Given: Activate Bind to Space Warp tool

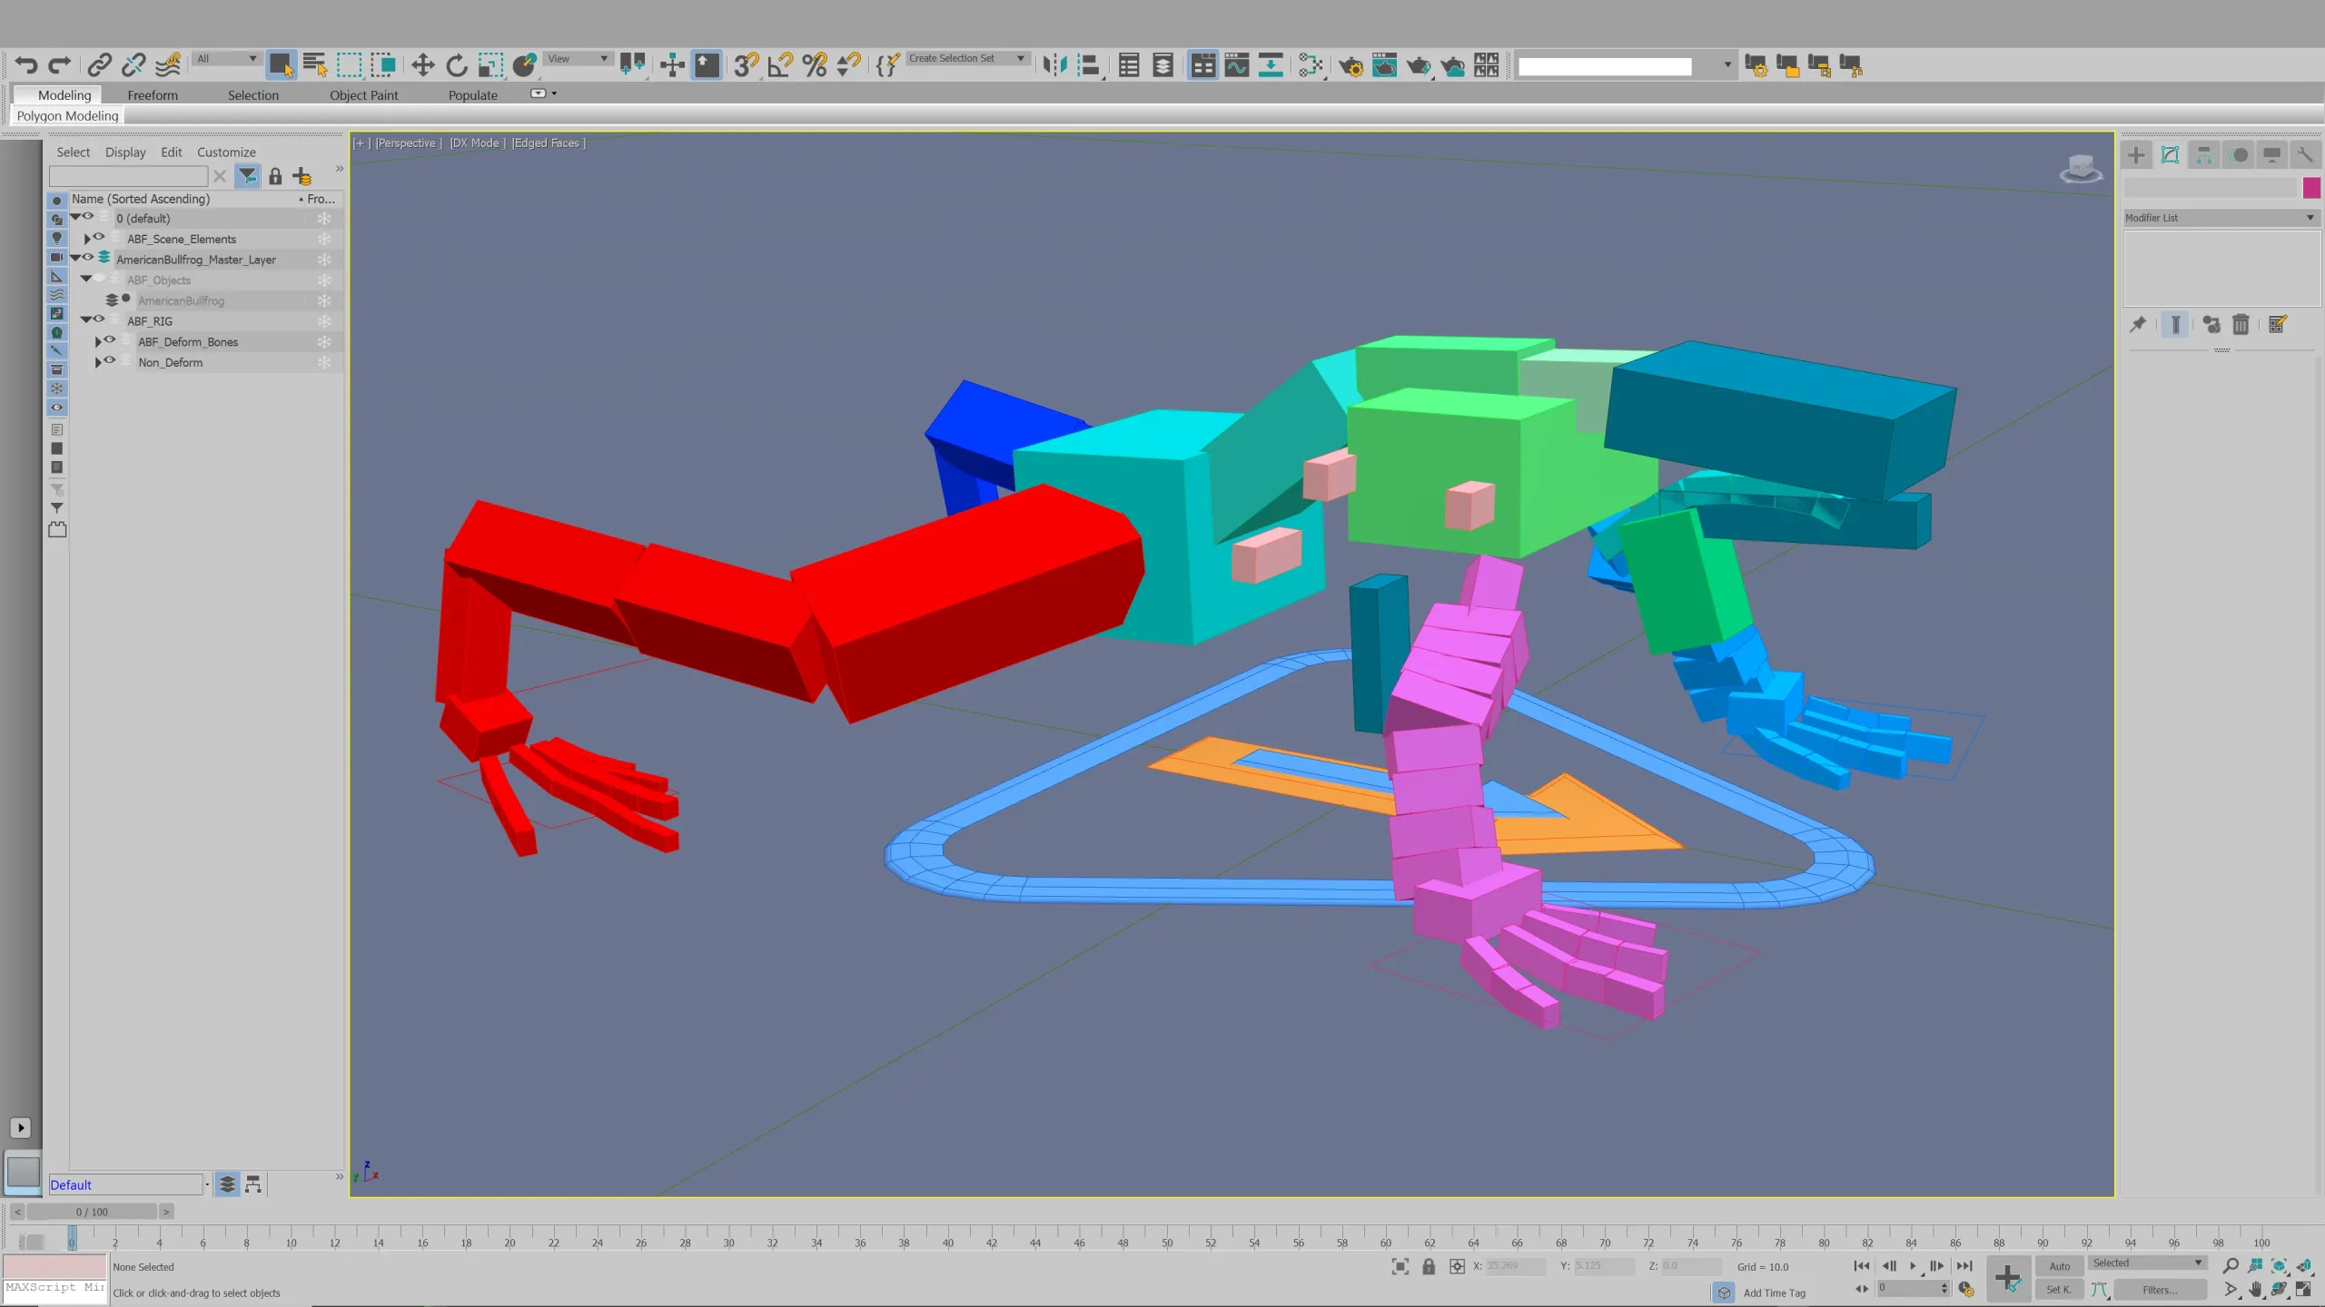Looking at the screenshot, I should (x=167, y=64).
